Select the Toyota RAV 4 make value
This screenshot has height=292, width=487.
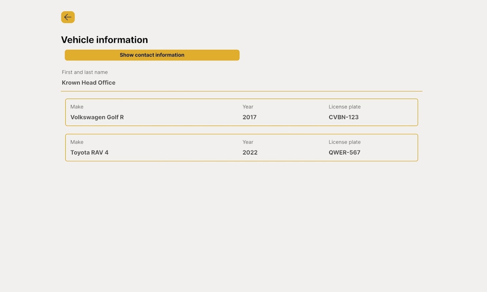(x=90, y=153)
